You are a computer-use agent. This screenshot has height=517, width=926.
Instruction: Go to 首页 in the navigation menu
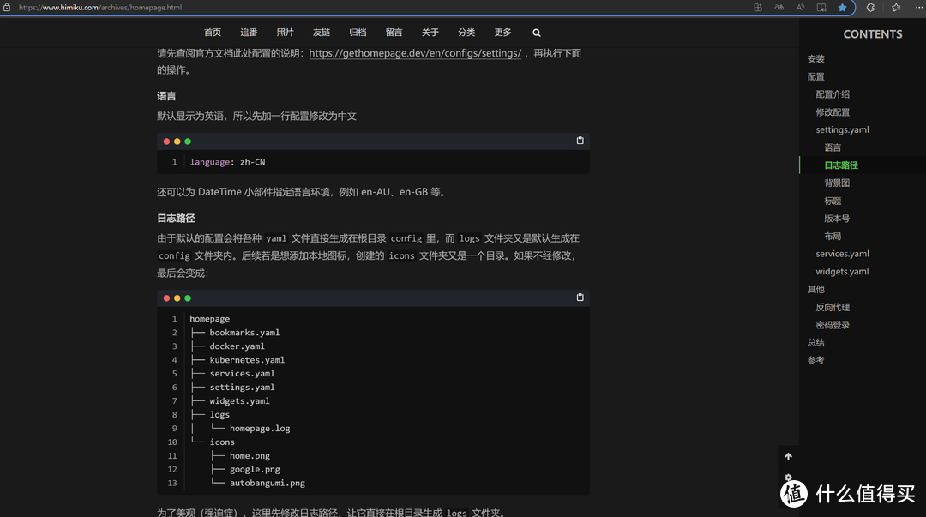212,33
